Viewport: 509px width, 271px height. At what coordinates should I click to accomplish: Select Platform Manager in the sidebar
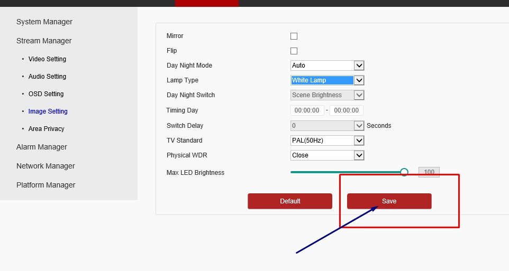tap(46, 185)
